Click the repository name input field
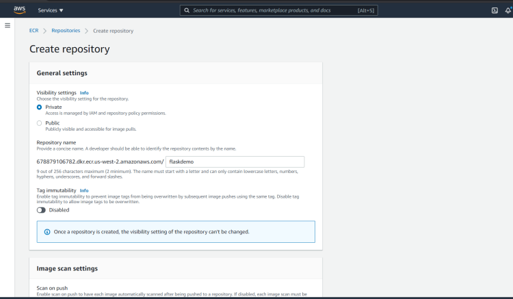This screenshot has width=513, height=299. point(235,162)
